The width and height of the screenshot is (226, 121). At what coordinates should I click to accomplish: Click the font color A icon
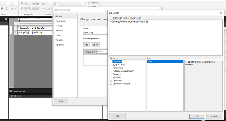(x=6, y=8)
